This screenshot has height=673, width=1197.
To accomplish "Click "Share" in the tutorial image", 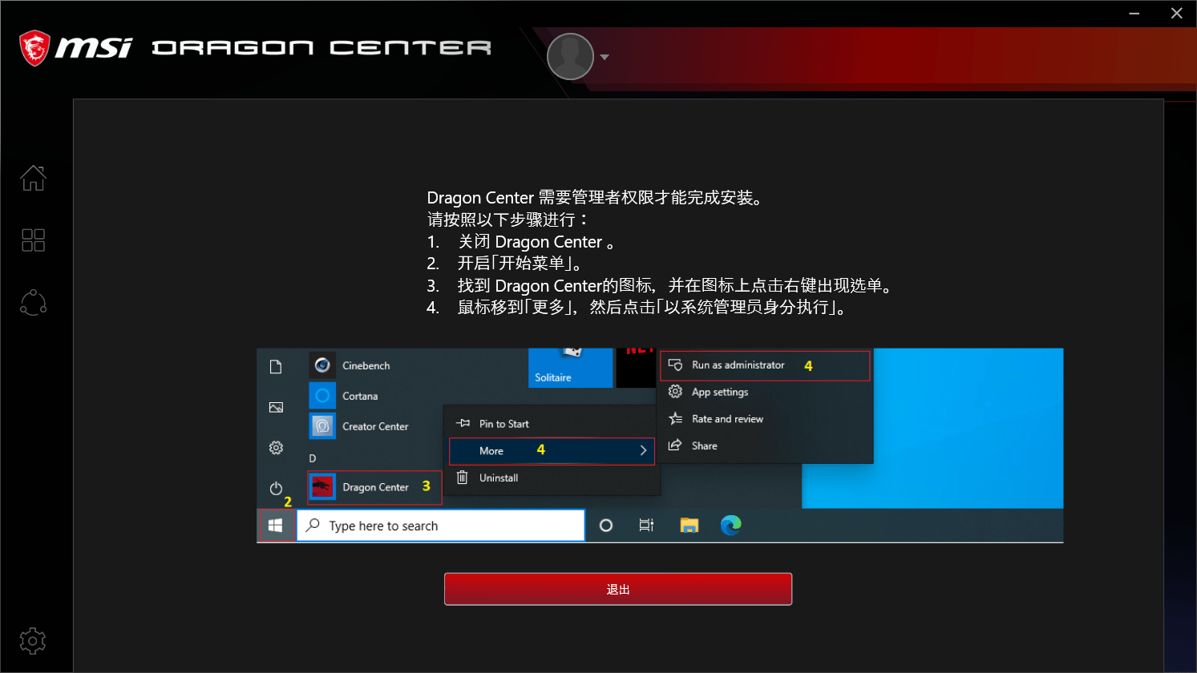I will coord(704,445).
